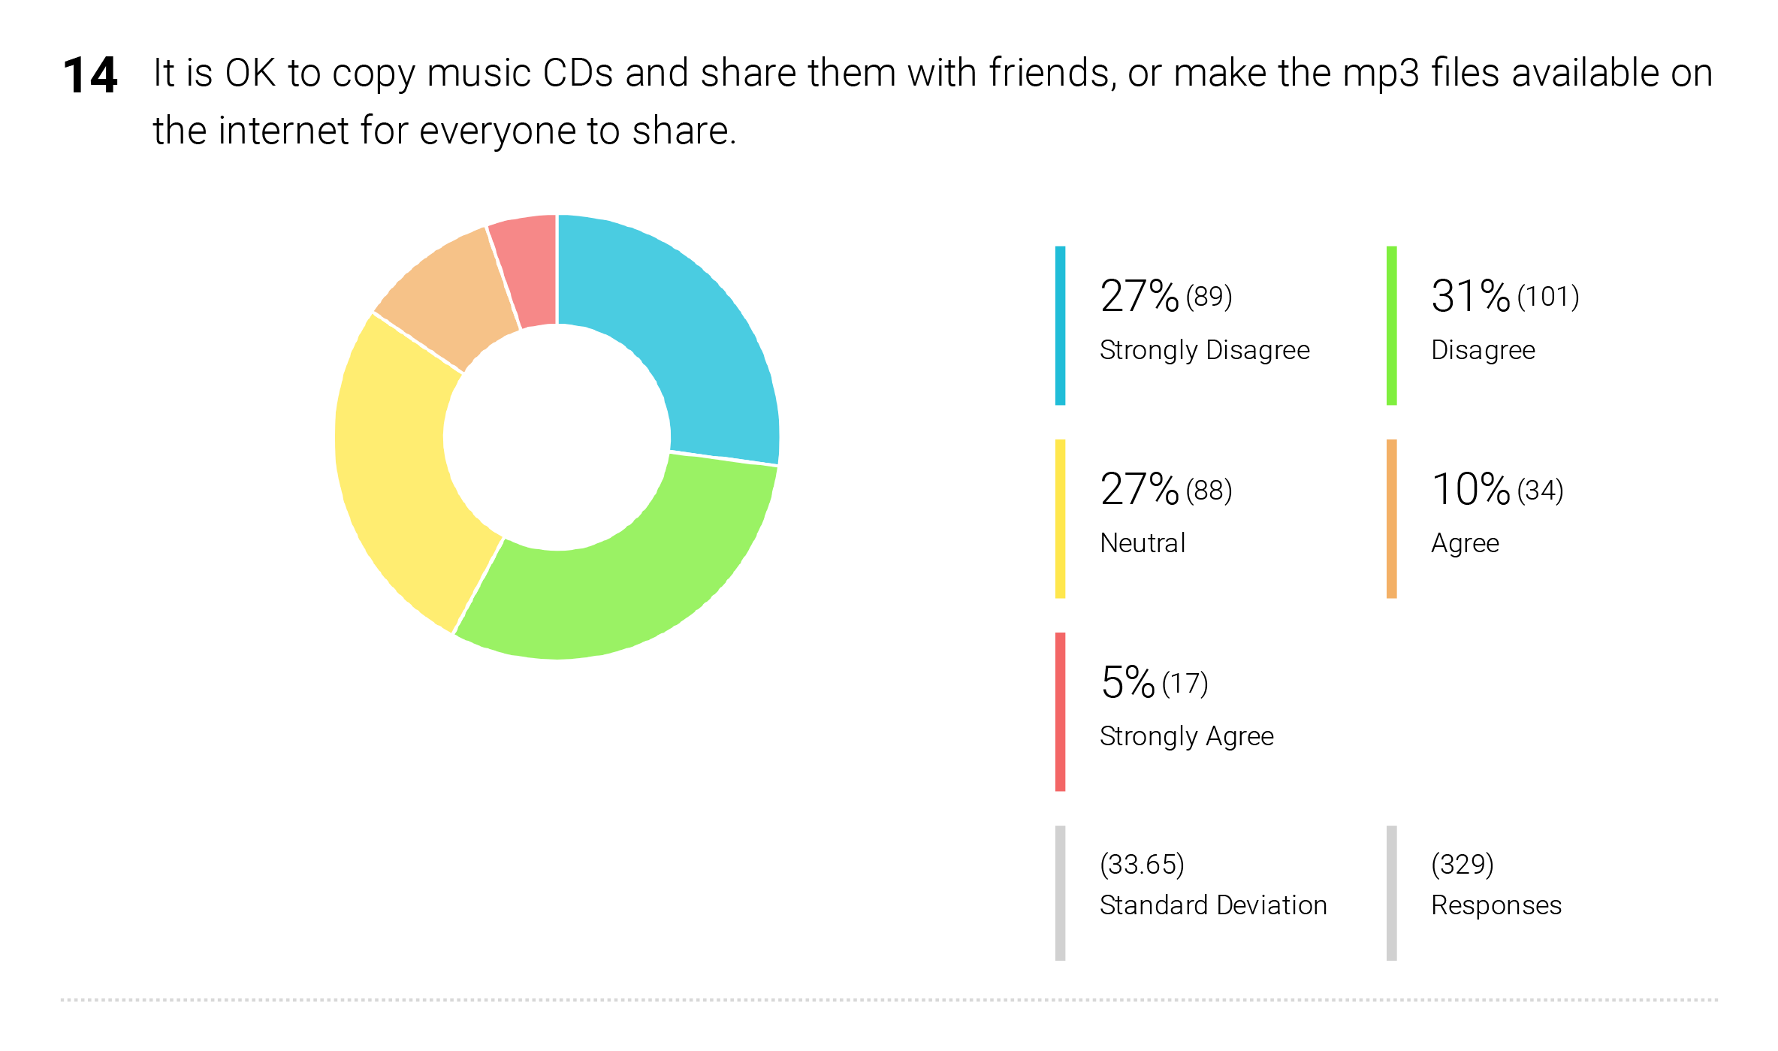Click the 329 Responses count
This screenshot has height=1051, width=1778.
click(x=1462, y=864)
